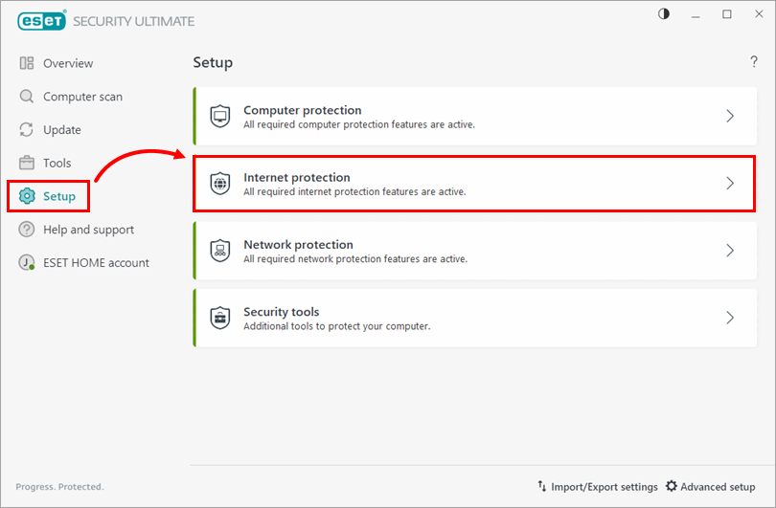The width and height of the screenshot is (776, 508).
Task: Click the Network protection shield icon
Action: tap(220, 251)
